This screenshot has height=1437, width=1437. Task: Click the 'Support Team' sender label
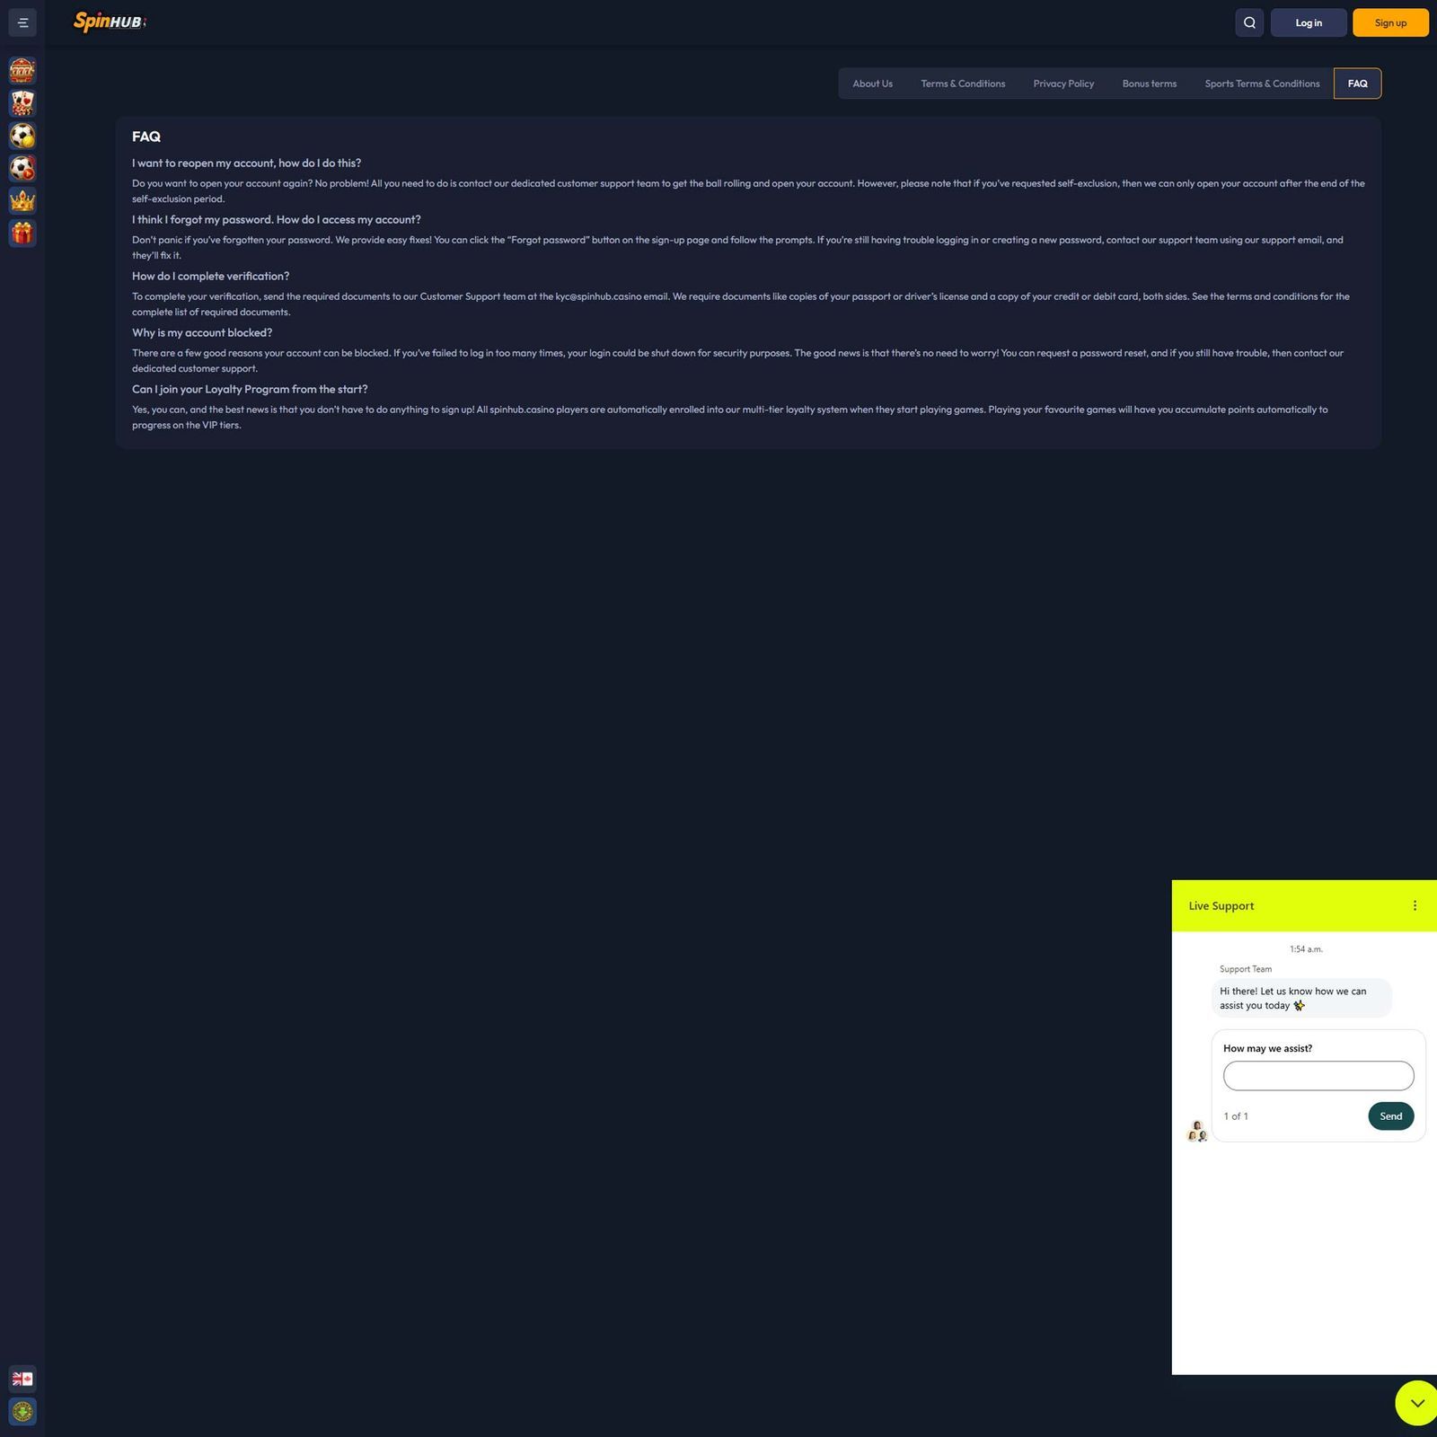click(1246, 969)
